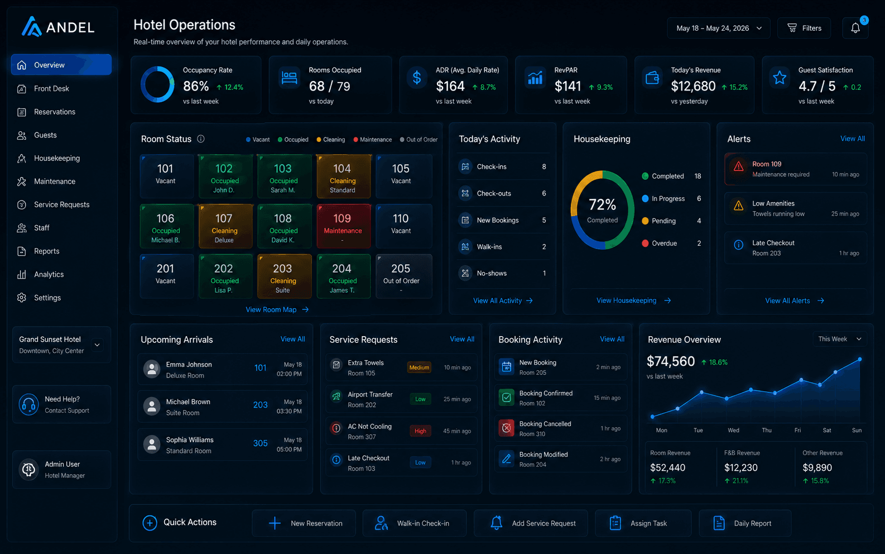Click the Walk-in Check-in button
The width and height of the screenshot is (885, 554).
point(415,523)
